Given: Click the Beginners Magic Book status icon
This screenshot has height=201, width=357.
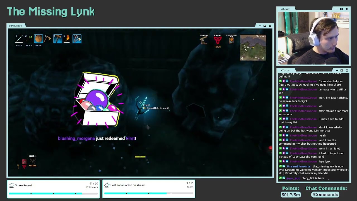Looking at the screenshot, I should 231,41.
